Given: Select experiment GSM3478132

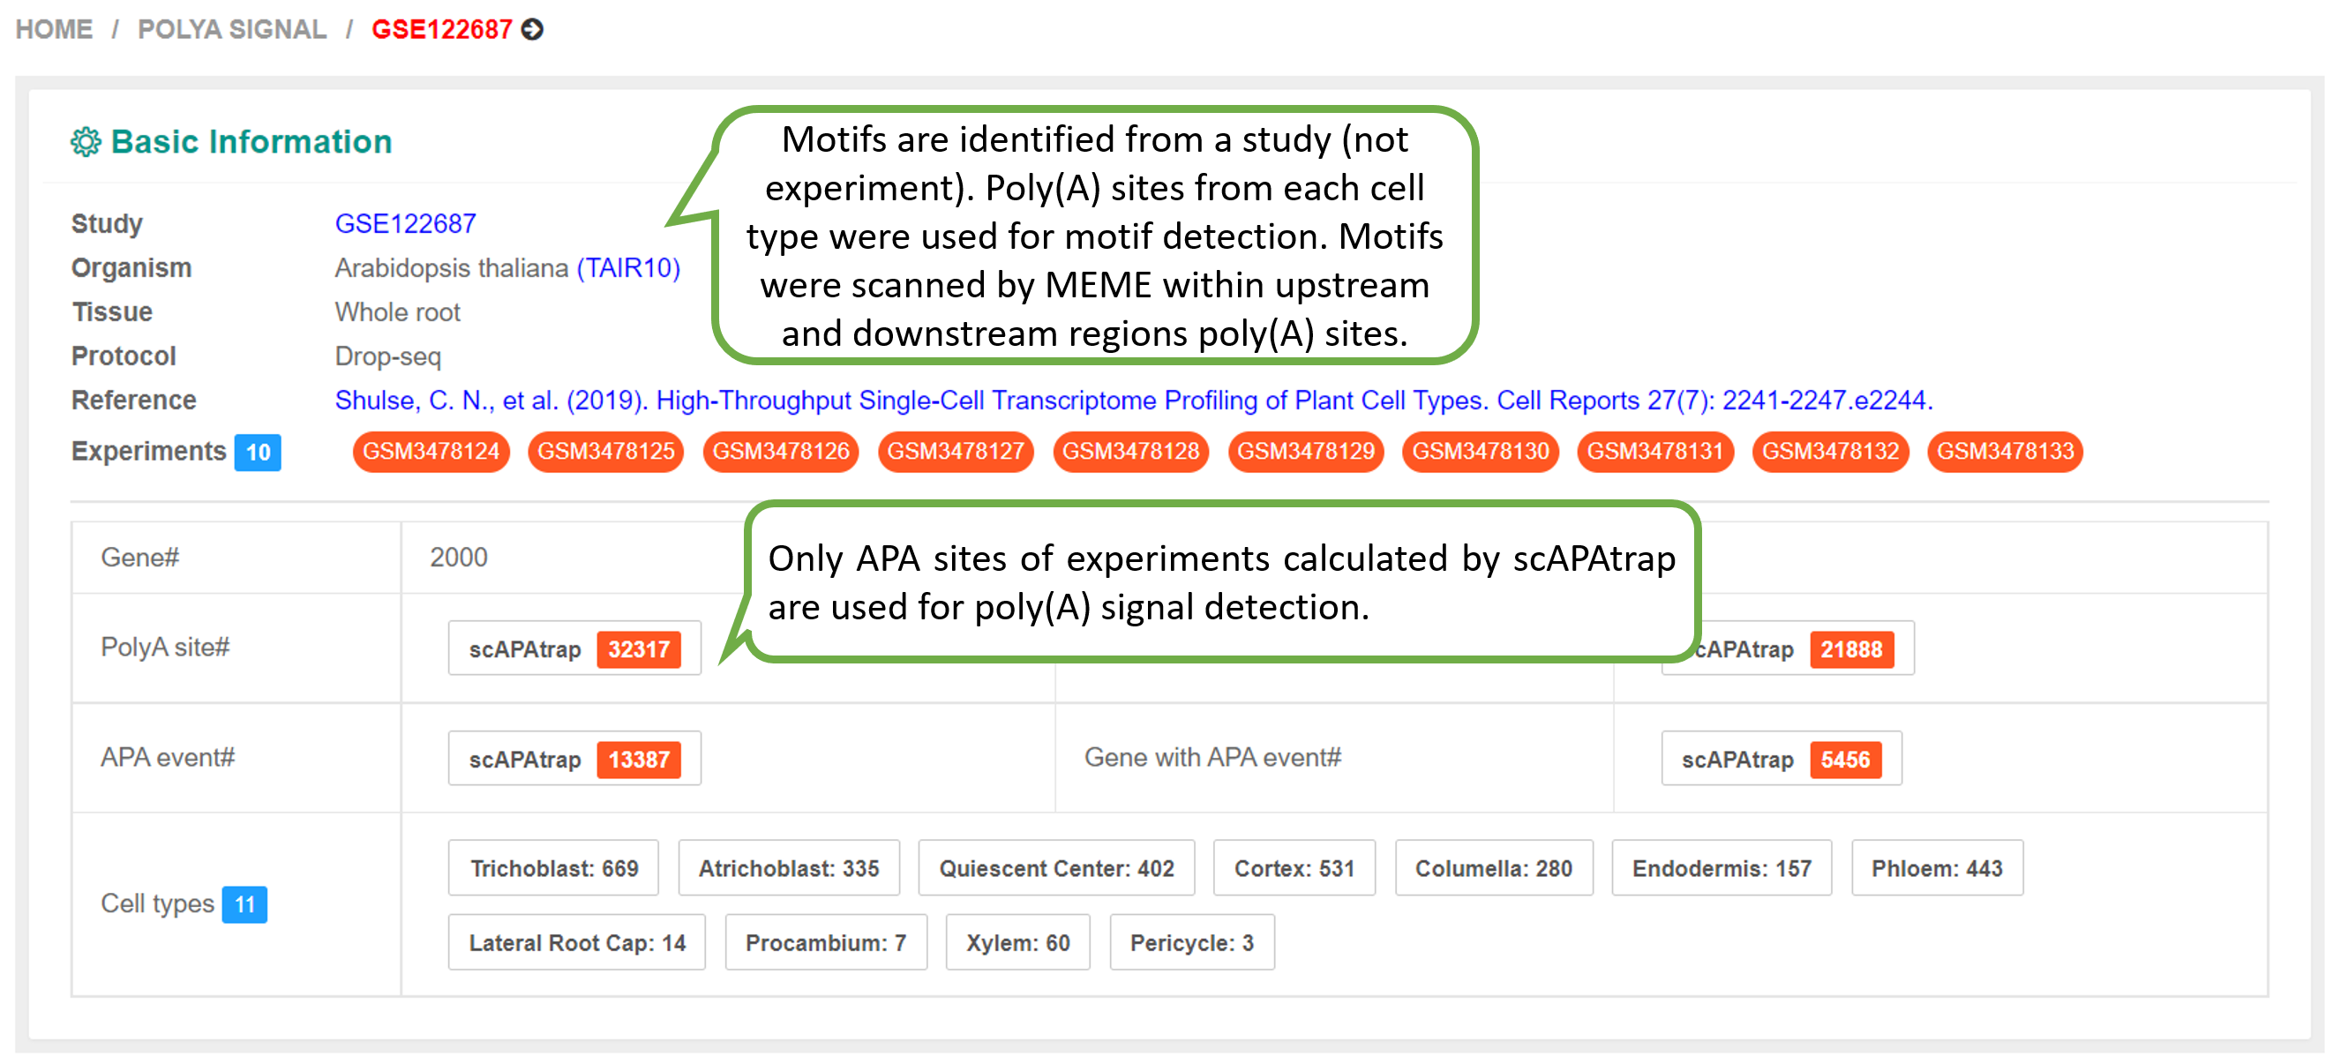Looking at the screenshot, I should [x=1830, y=451].
